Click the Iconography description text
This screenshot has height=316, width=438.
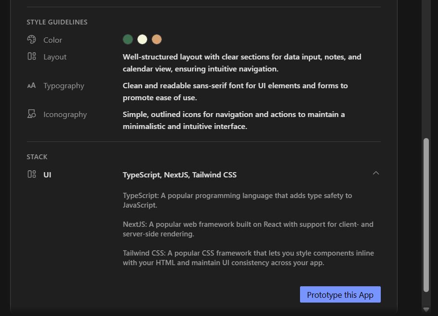point(234,120)
